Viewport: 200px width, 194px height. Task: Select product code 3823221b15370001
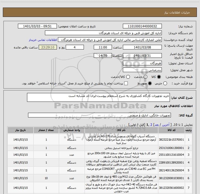[x=171, y=140]
